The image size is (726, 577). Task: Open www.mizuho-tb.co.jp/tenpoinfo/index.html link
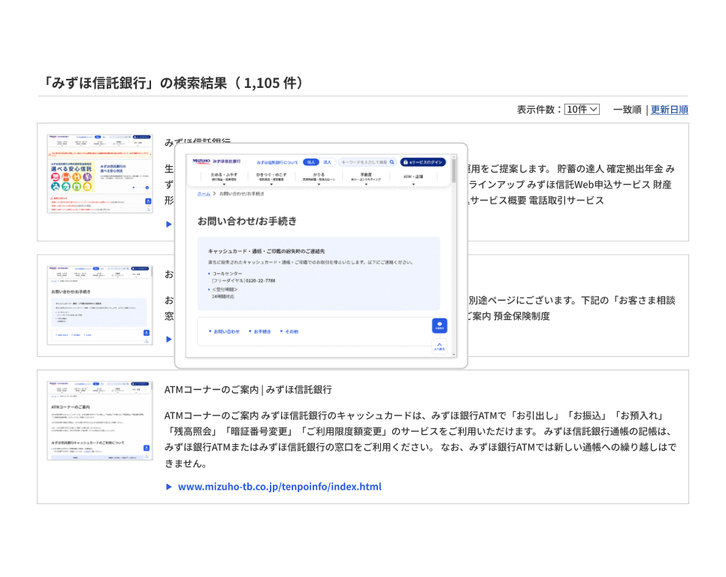(280, 487)
